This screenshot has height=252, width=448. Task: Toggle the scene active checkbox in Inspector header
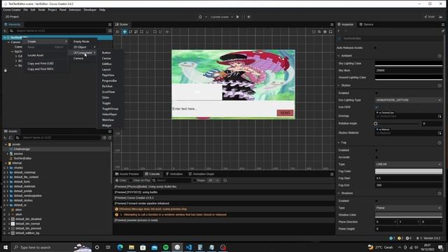pos(339,38)
